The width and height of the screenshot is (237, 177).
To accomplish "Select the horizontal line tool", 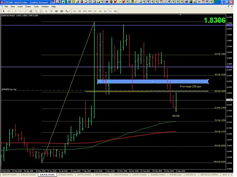I will (21, 11).
